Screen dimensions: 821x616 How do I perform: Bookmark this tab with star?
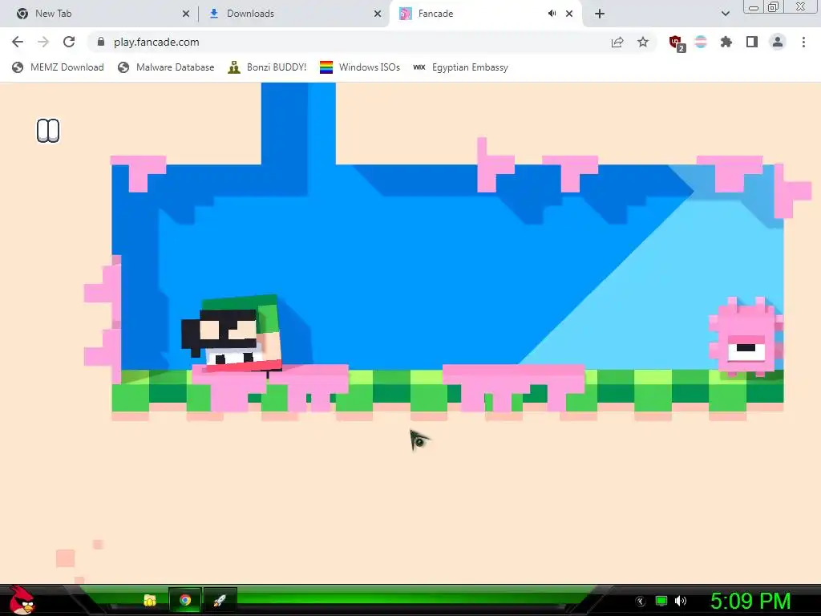[x=643, y=42]
